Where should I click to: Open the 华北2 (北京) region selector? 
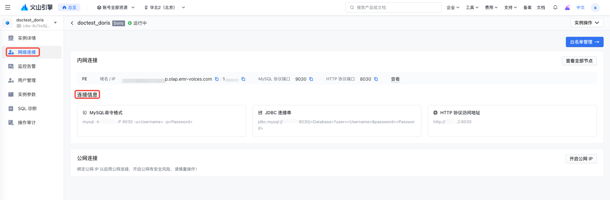coord(164,7)
